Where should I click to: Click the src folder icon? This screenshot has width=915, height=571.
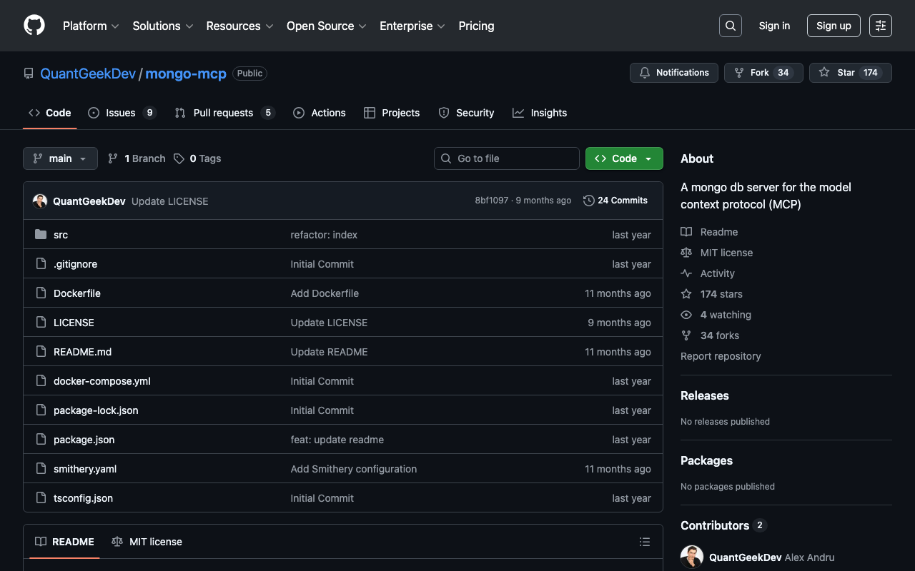point(41,235)
